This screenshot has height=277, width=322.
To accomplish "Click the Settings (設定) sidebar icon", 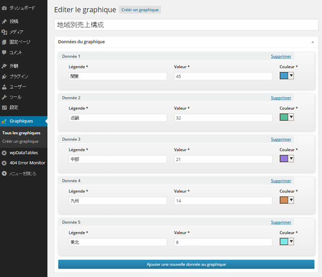I will point(4,107).
